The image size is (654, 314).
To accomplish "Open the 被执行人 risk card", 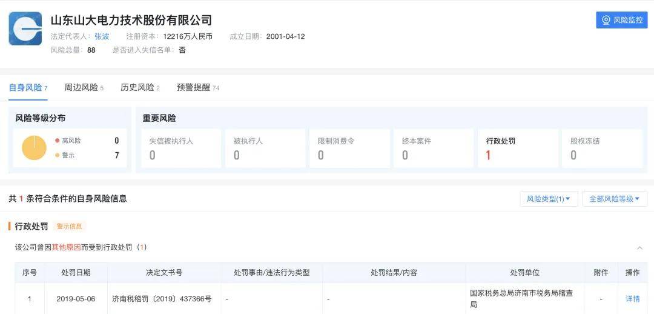I will pos(265,149).
